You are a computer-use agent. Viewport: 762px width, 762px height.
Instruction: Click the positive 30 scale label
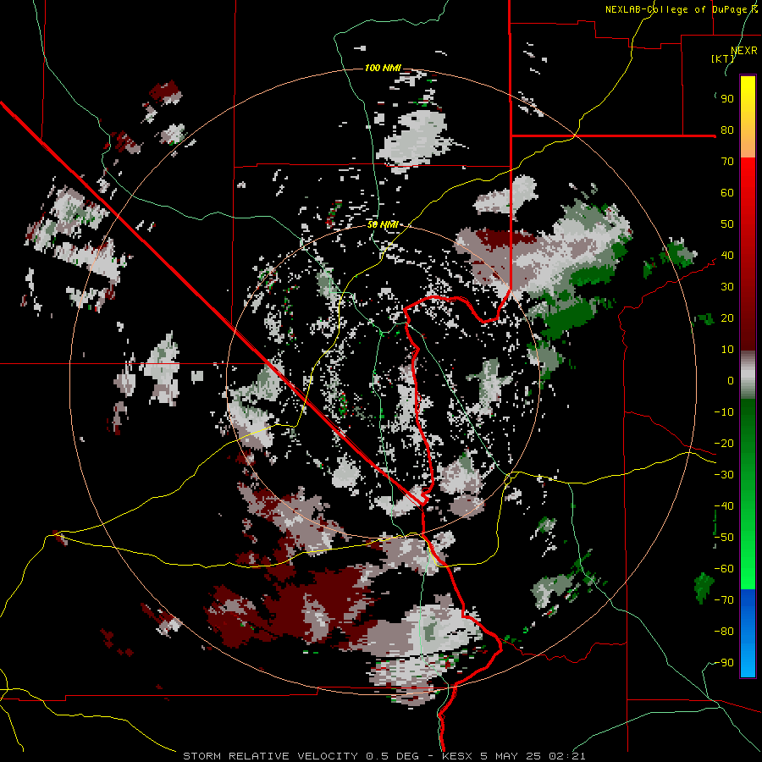pyautogui.click(x=727, y=287)
